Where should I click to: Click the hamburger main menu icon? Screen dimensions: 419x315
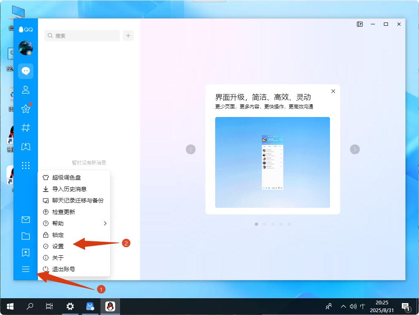[26, 269]
